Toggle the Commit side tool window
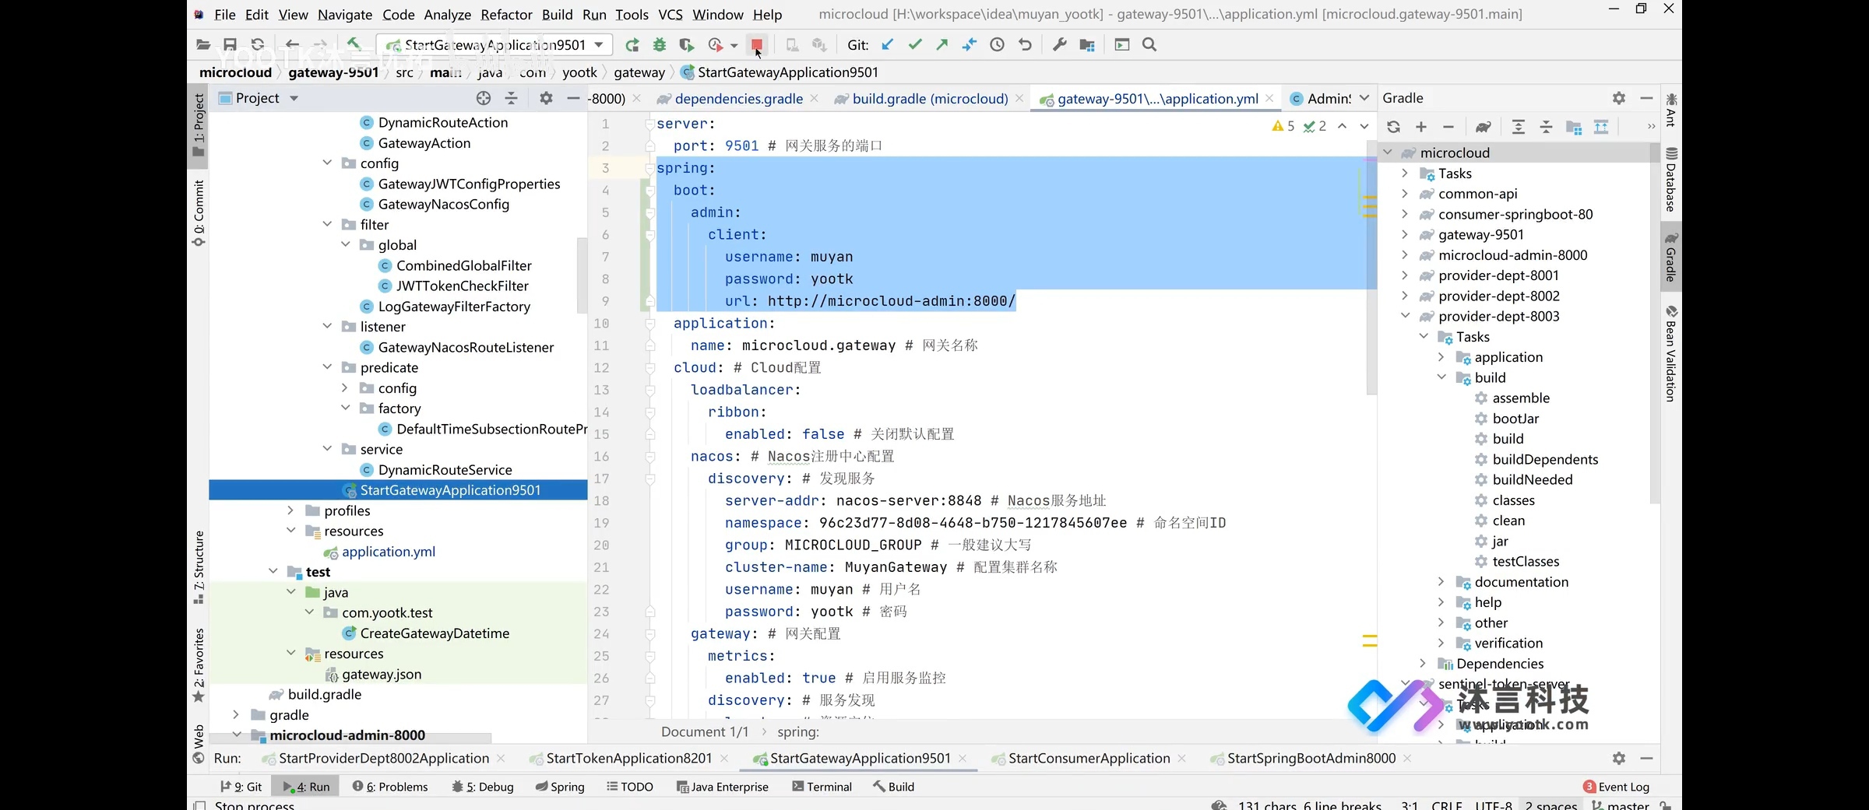The width and height of the screenshot is (1869, 810). (x=199, y=212)
